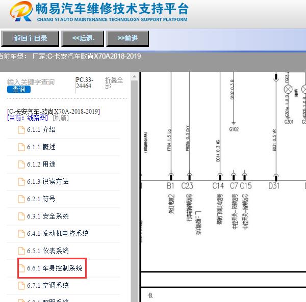Click the sidebar vertical scrollbar track
306x302 pixels.
pos(134,191)
